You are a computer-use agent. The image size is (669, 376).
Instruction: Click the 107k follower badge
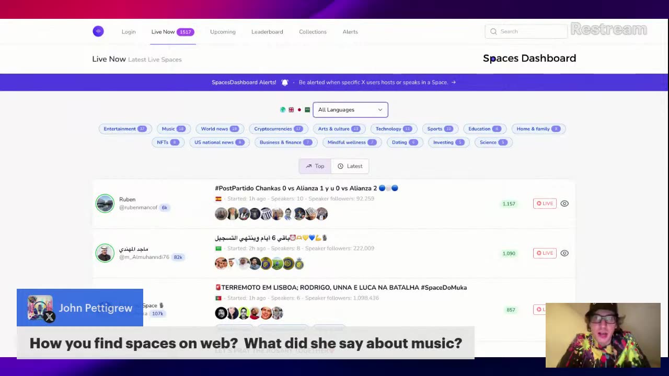(157, 314)
